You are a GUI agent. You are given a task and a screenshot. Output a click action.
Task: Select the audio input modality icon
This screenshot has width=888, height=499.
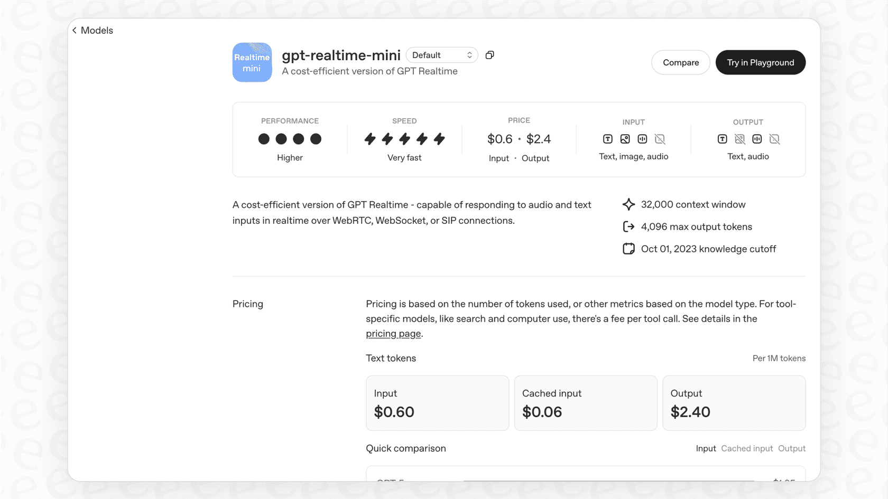click(x=642, y=139)
